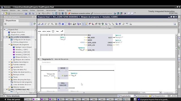
Task: Click Establecer conexión online
Action: coord(79,13)
